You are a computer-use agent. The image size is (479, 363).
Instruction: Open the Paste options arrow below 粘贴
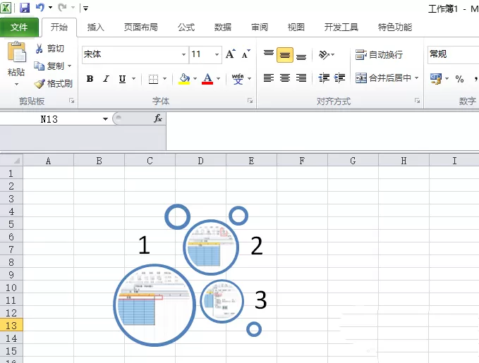tap(16, 84)
